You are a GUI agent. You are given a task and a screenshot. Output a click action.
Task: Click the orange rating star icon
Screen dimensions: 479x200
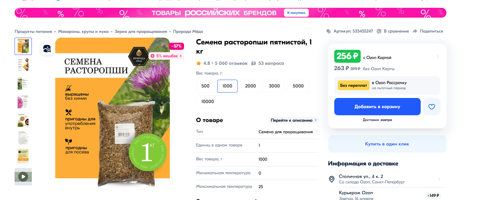199,63
